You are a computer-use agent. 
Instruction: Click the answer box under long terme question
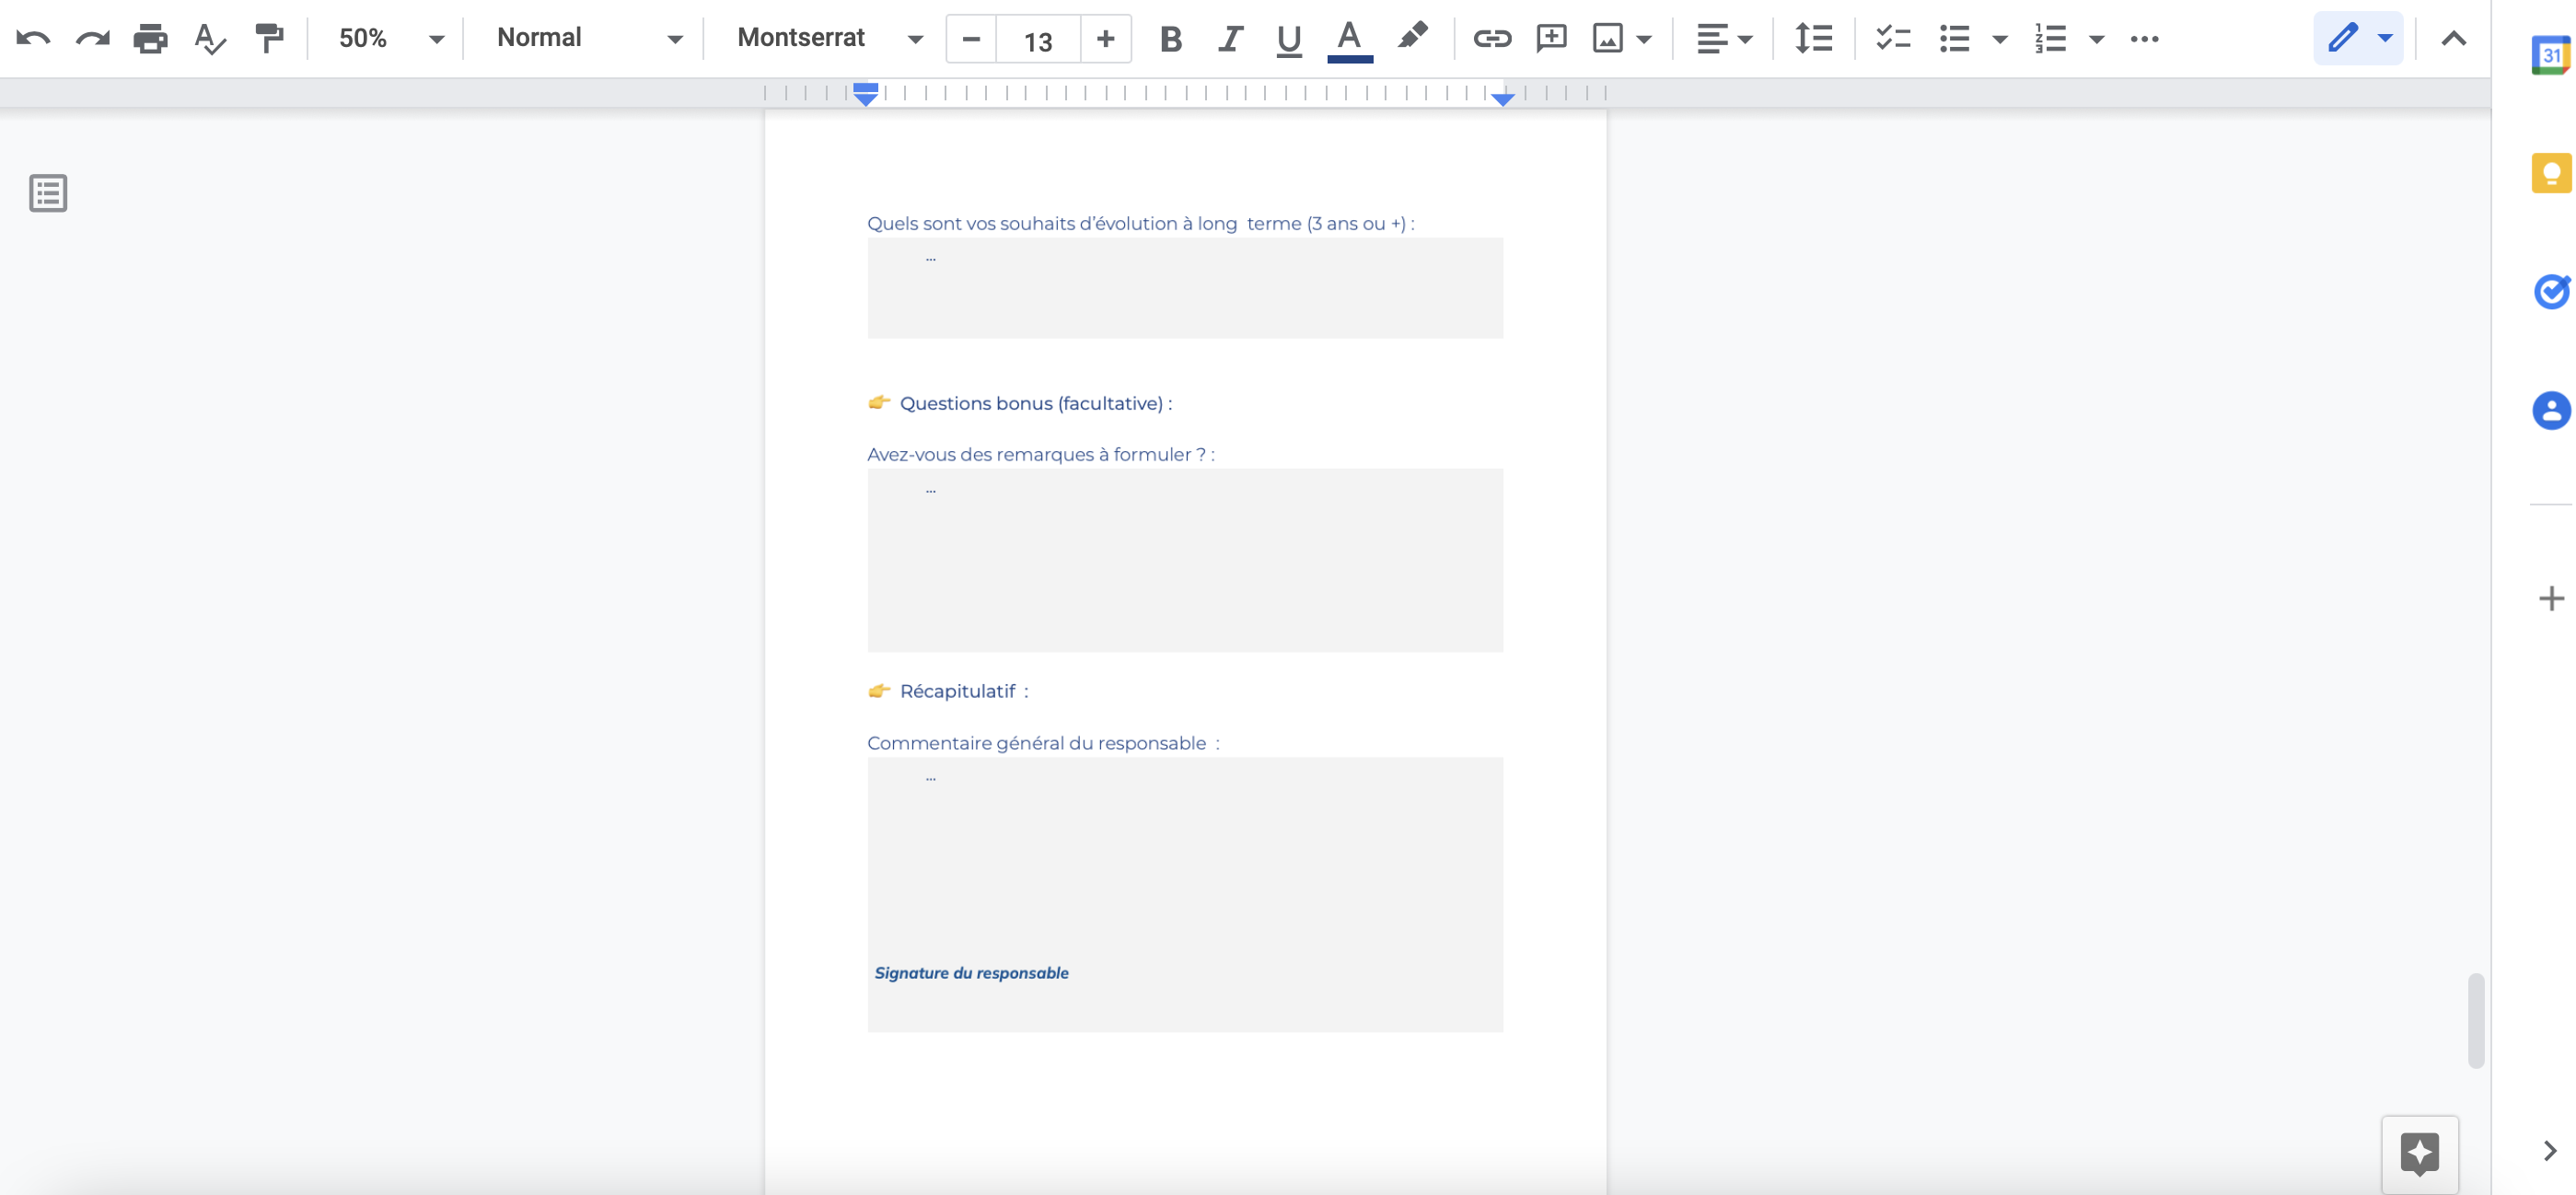(1185, 288)
